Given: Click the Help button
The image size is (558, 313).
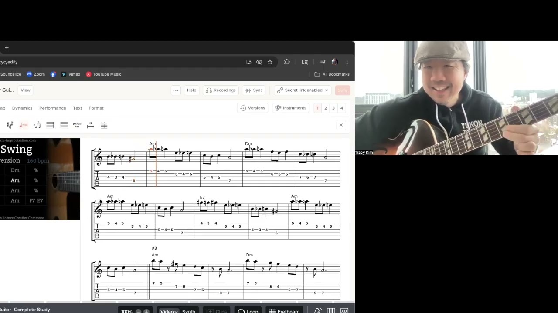Looking at the screenshot, I should (x=191, y=90).
